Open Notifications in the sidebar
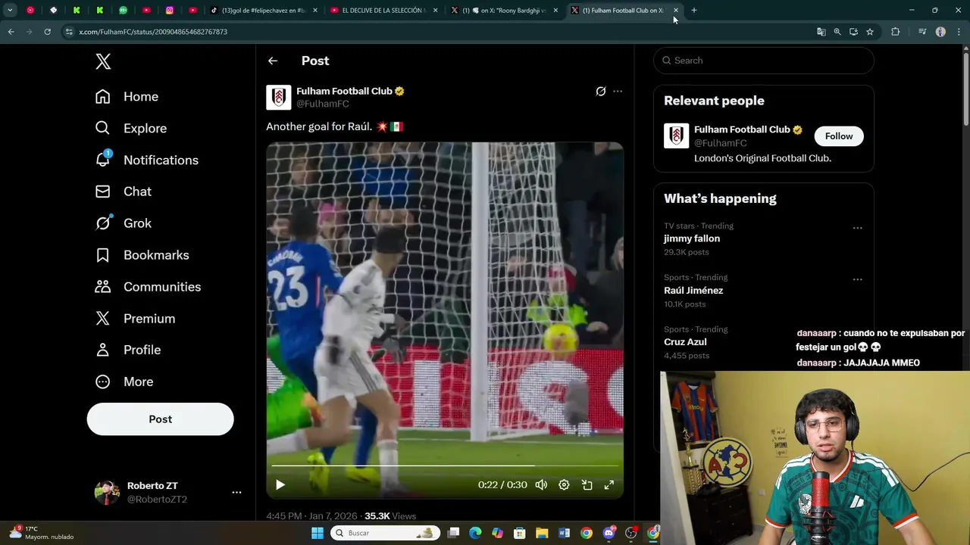This screenshot has height=545, width=970. pyautogui.click(x=146, y=160)
